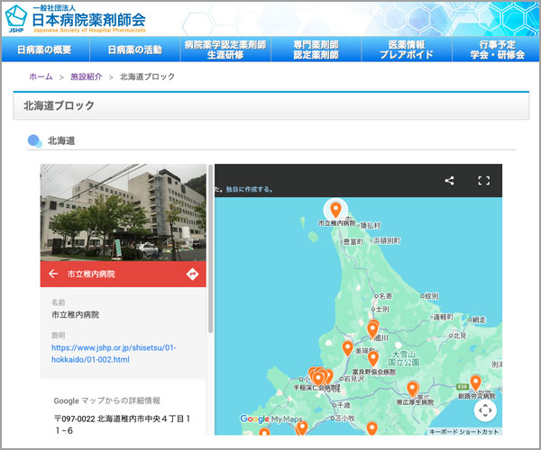Viewport: 541px width, 450px height.
Task: Select the 帯広厚生病院 map pin
Action: [x=412, y=389]
